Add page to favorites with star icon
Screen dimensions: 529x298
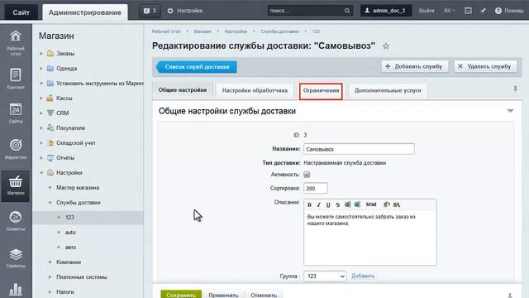tap(386, 46)
